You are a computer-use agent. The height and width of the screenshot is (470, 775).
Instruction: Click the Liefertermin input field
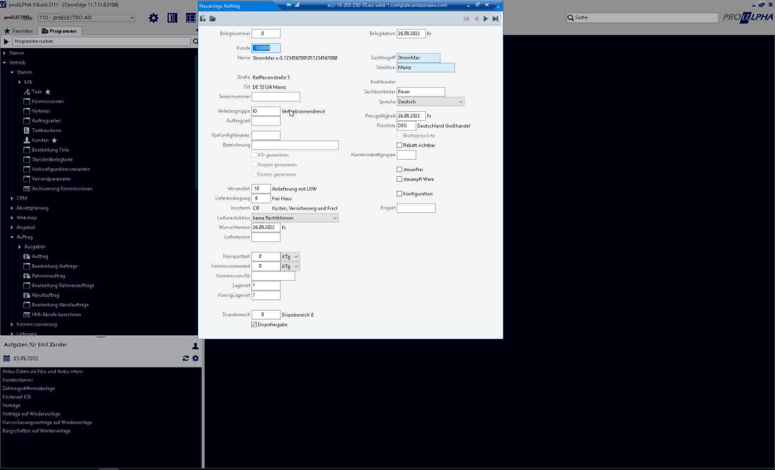pos(266,237)
